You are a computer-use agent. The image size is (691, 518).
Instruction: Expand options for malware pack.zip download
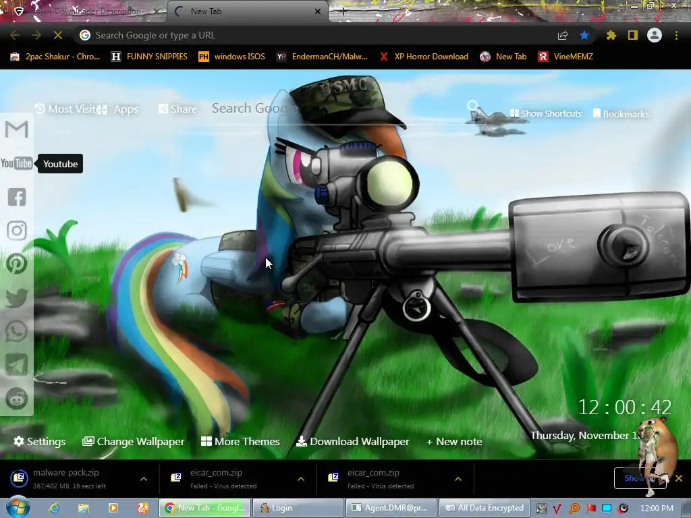144,479
